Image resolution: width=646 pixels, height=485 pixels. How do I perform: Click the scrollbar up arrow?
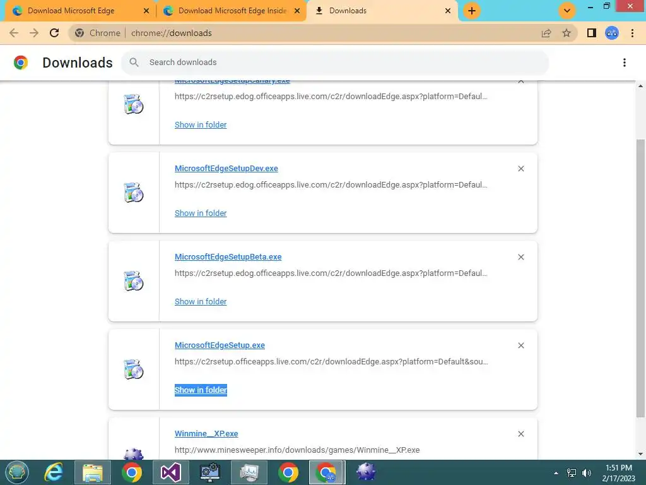(640, 86)
